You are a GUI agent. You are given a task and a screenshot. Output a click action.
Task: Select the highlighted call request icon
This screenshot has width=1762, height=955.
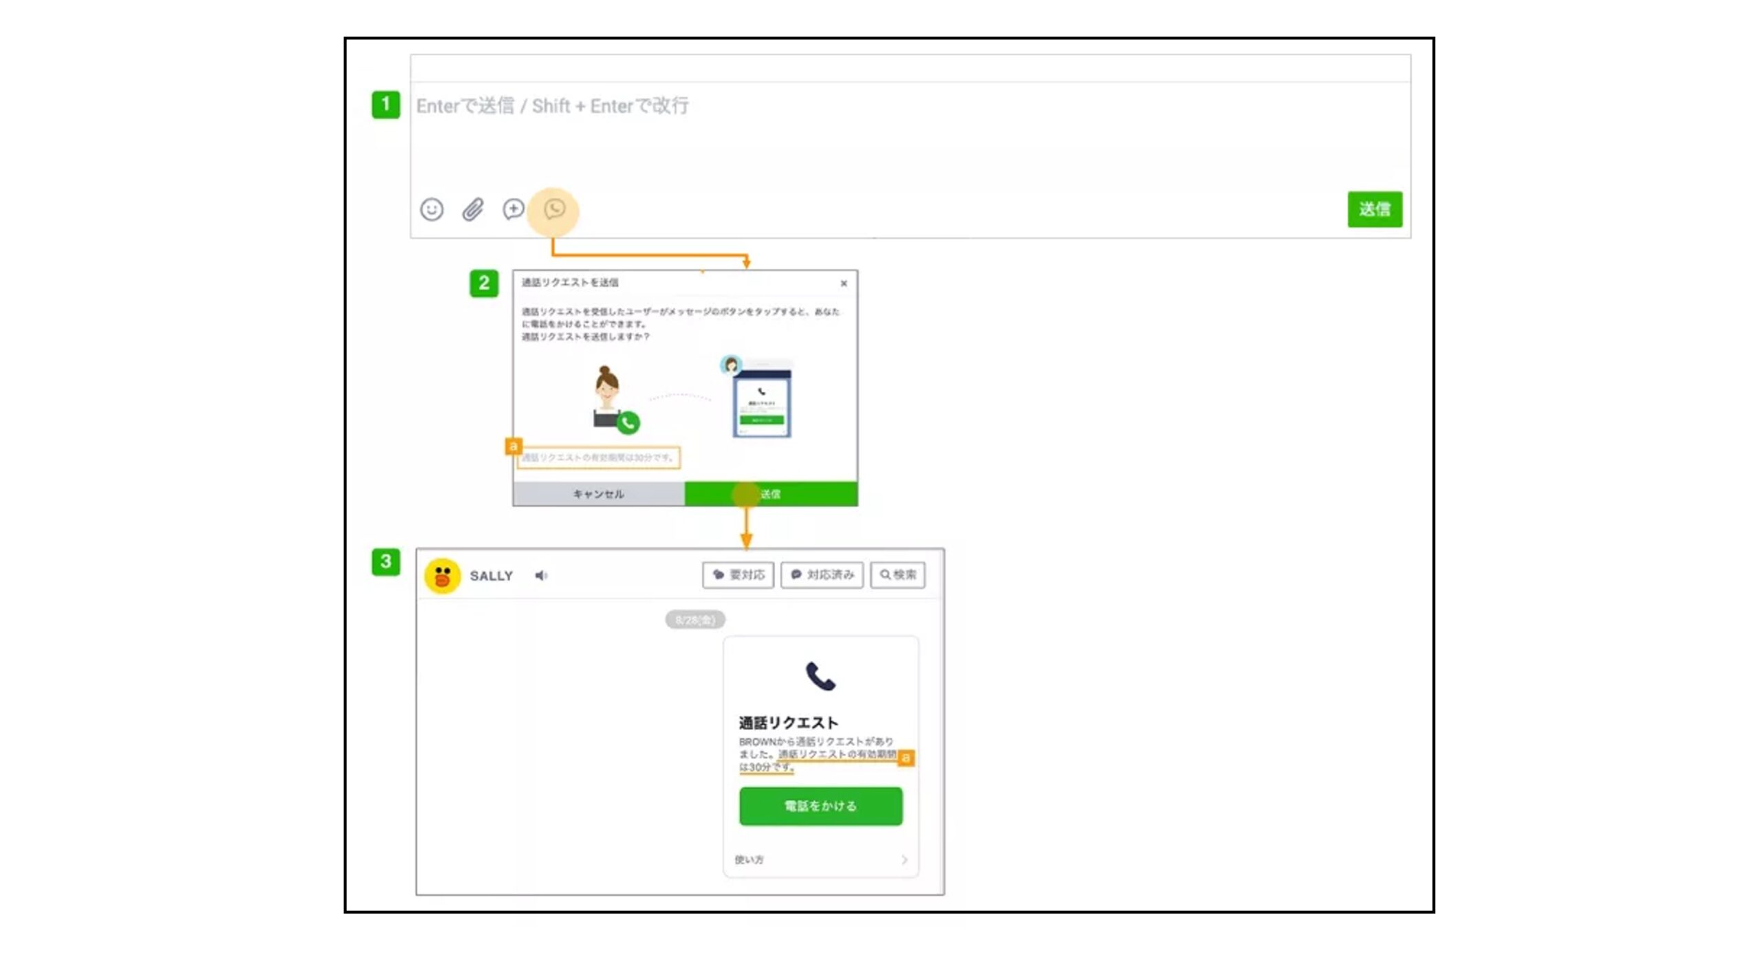click(555, 211)
